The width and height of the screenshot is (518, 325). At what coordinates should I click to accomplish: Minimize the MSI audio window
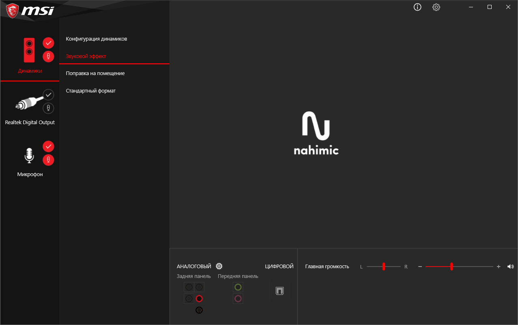point(471,7)
